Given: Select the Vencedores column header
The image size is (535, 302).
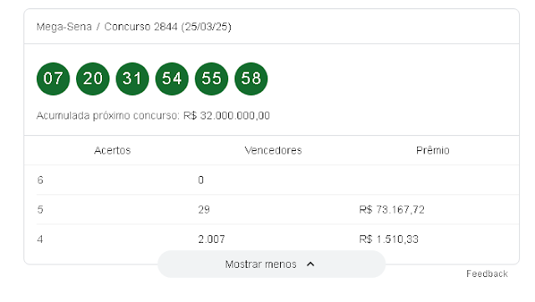Looking at the screenshot, I should tap(273, 150).
